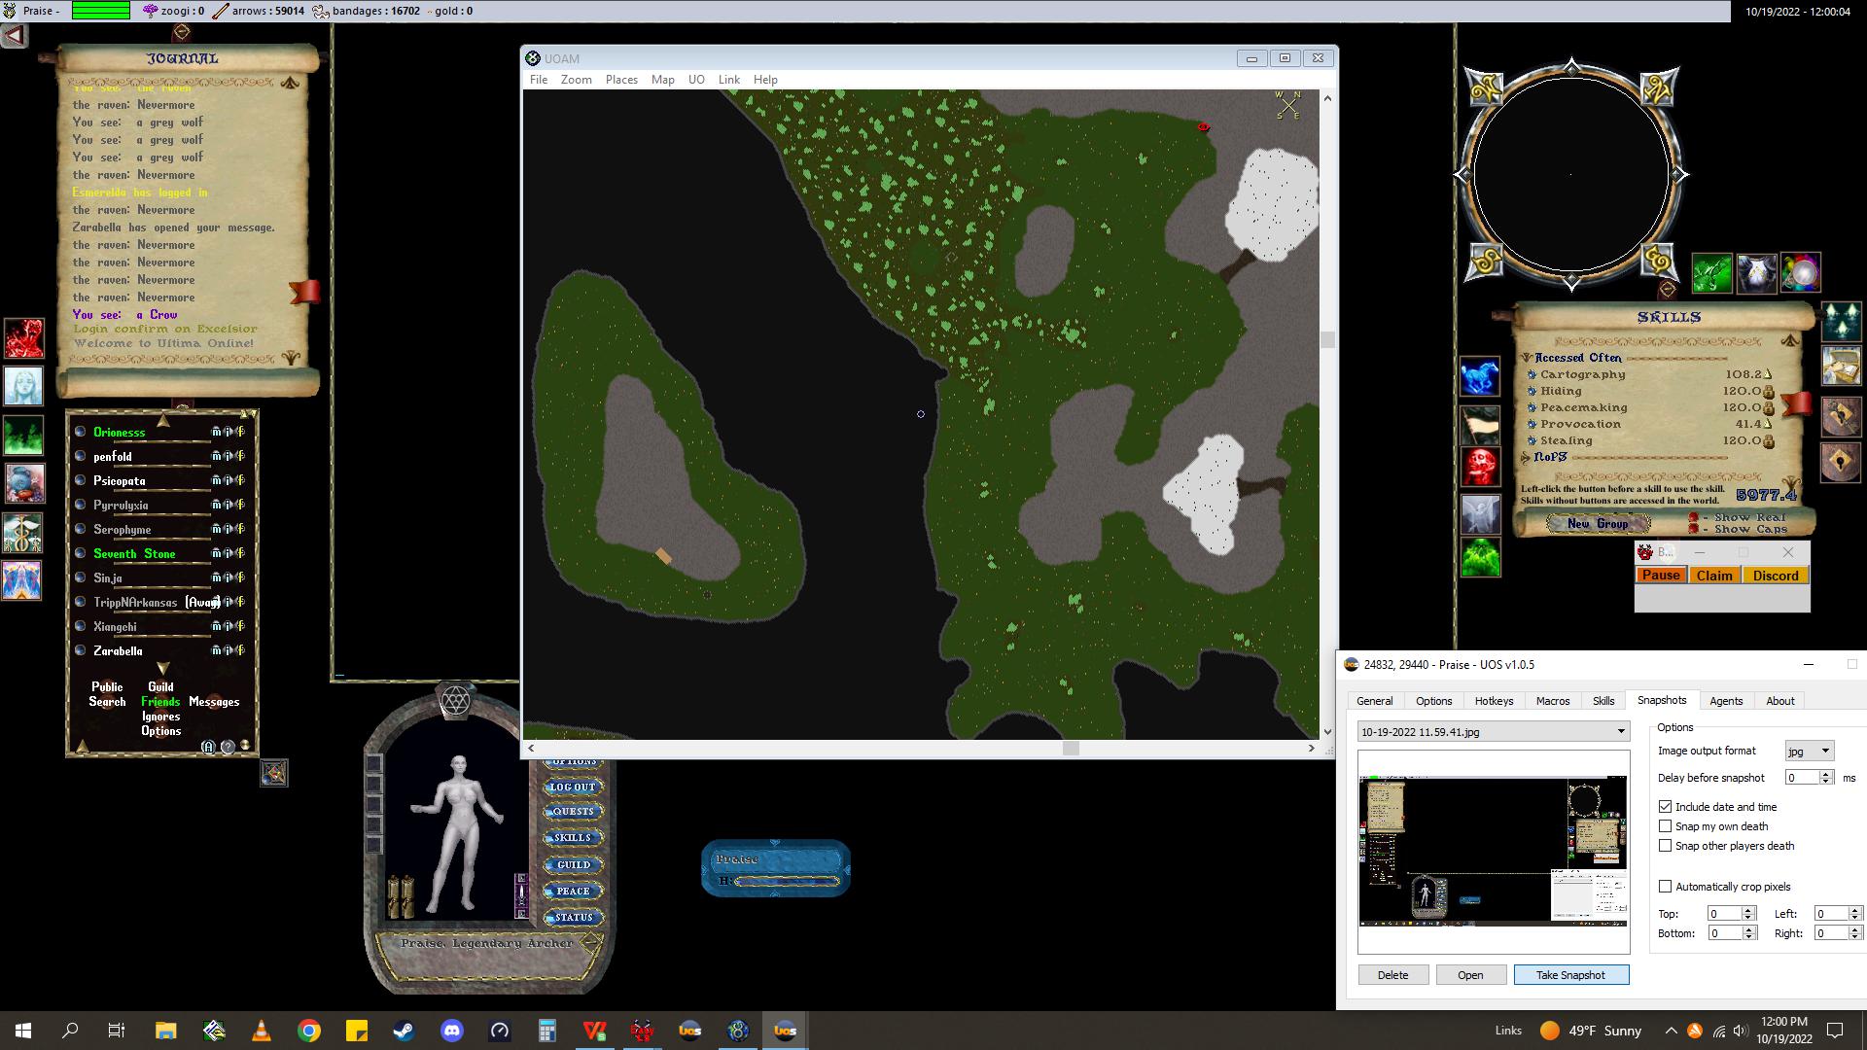The image size is (1867, 1050).
Task: Open the Zoom menu in UOAM
Action: coord(576,80)
